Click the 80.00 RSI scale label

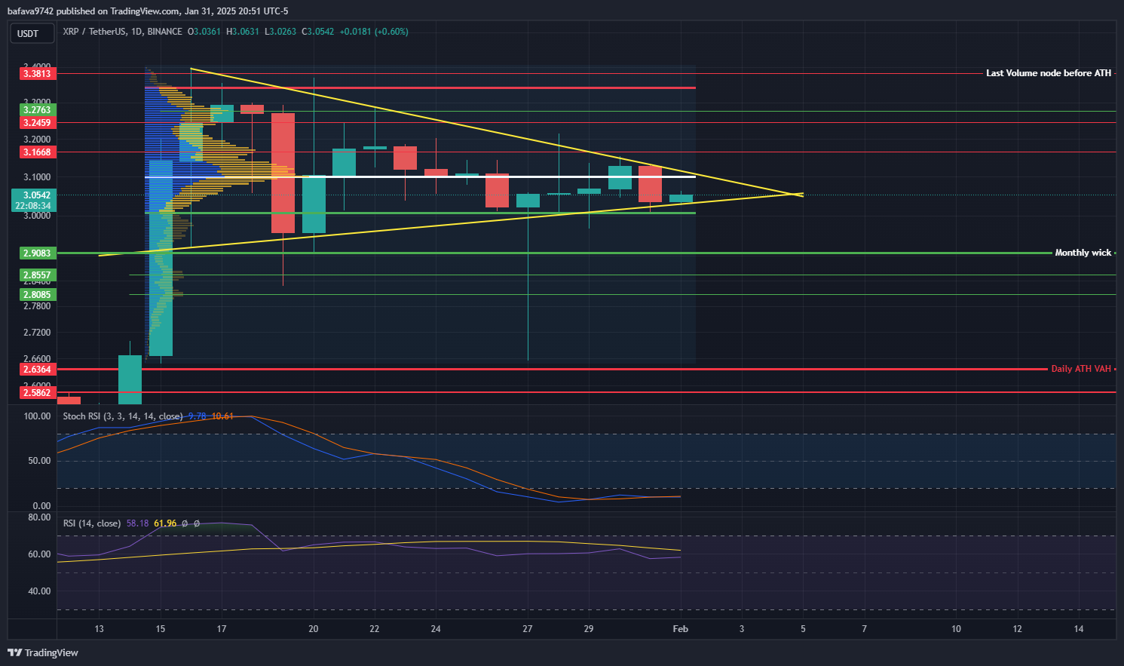[39, 517]
